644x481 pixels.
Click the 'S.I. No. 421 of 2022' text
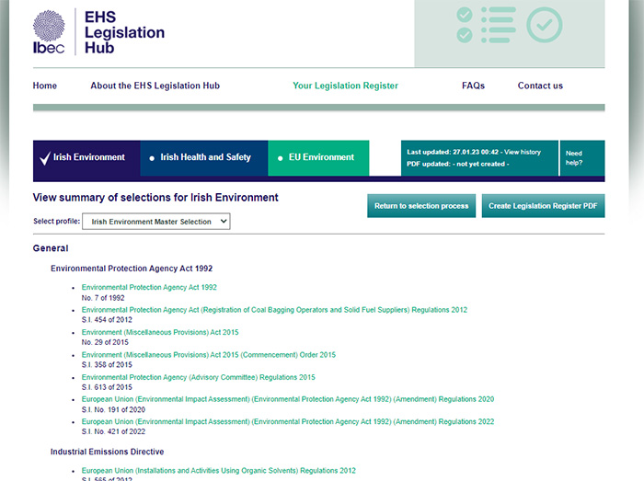click(x=113, y=431)
